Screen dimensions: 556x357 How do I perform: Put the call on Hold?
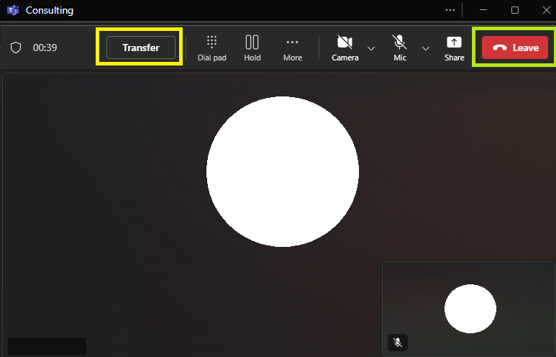coord(252,48)
